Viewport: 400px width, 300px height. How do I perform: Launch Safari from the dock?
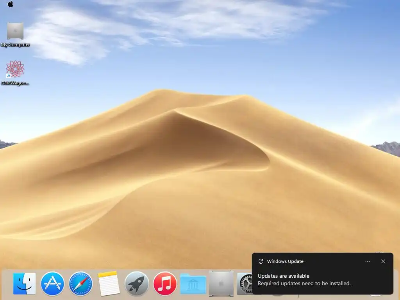click(80, 284)
